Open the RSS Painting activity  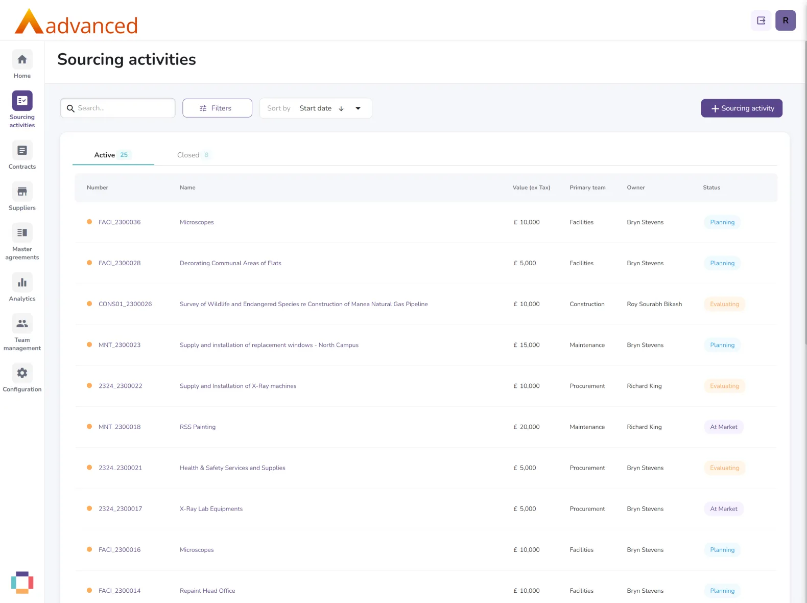point(198,427)
